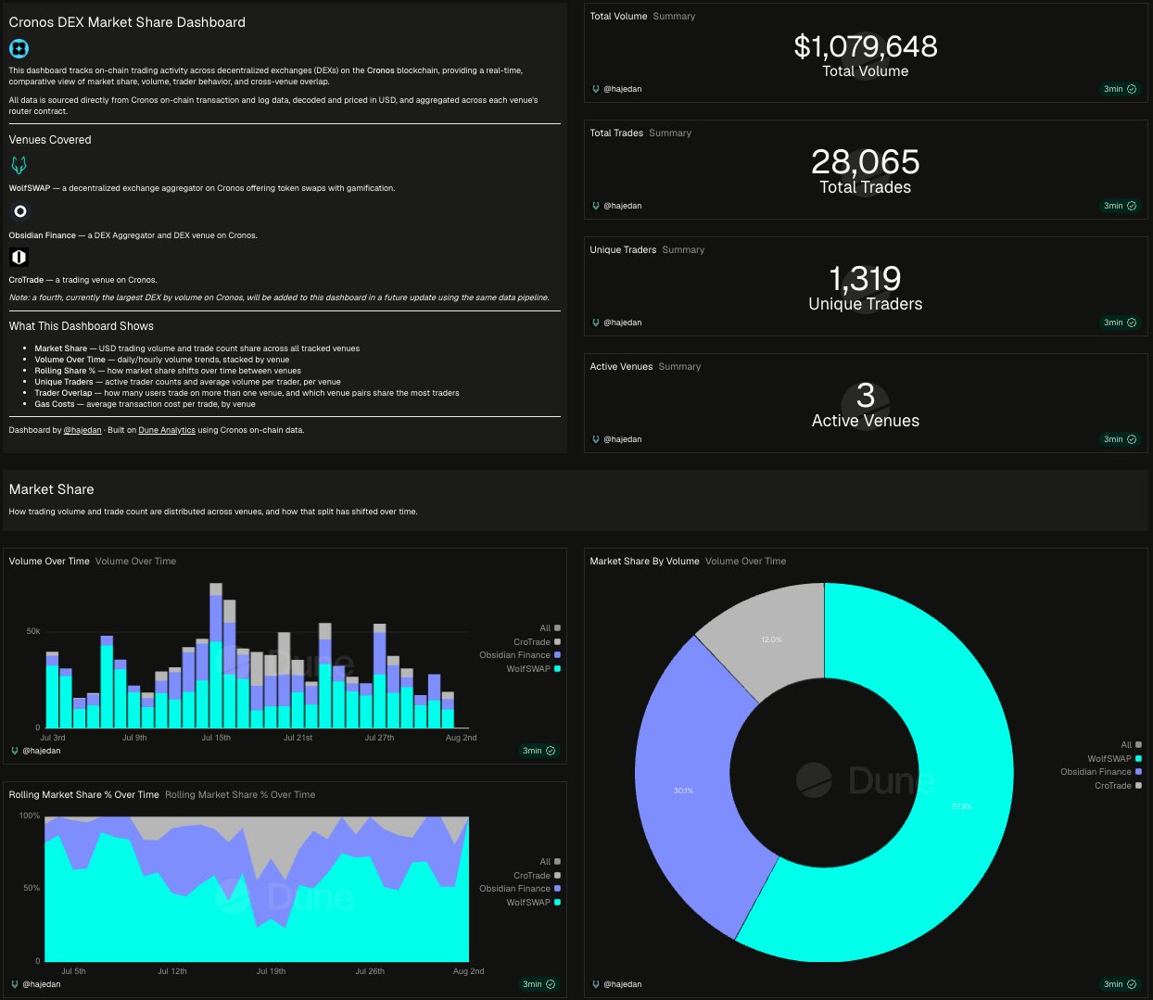Open the Total Trades card title
Image resolution: width=1153 pixels, height=1000 pixels.
616,133
